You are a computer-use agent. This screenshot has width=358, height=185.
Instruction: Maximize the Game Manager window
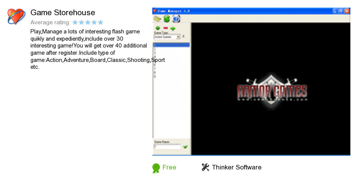pyautogui.click(x=340, y=11)
